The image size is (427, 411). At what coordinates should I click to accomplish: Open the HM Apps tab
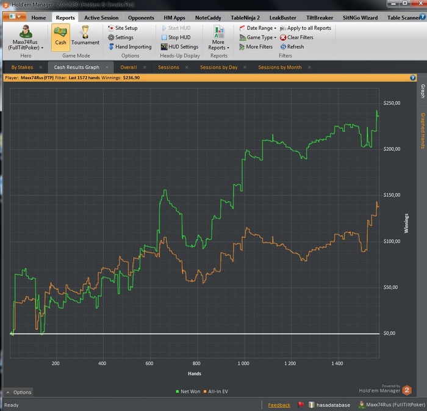click(x=174, y=18)
